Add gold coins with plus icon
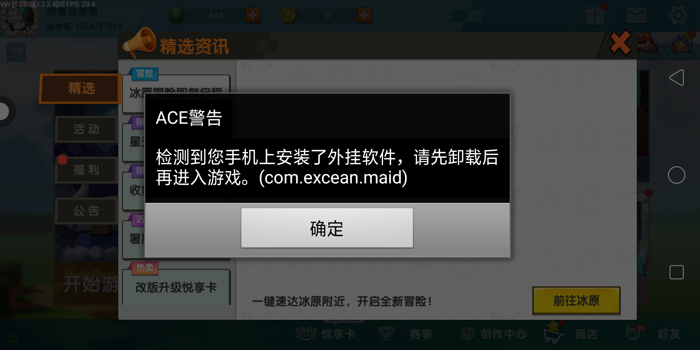The image size is (700, 350). [365, 15]
